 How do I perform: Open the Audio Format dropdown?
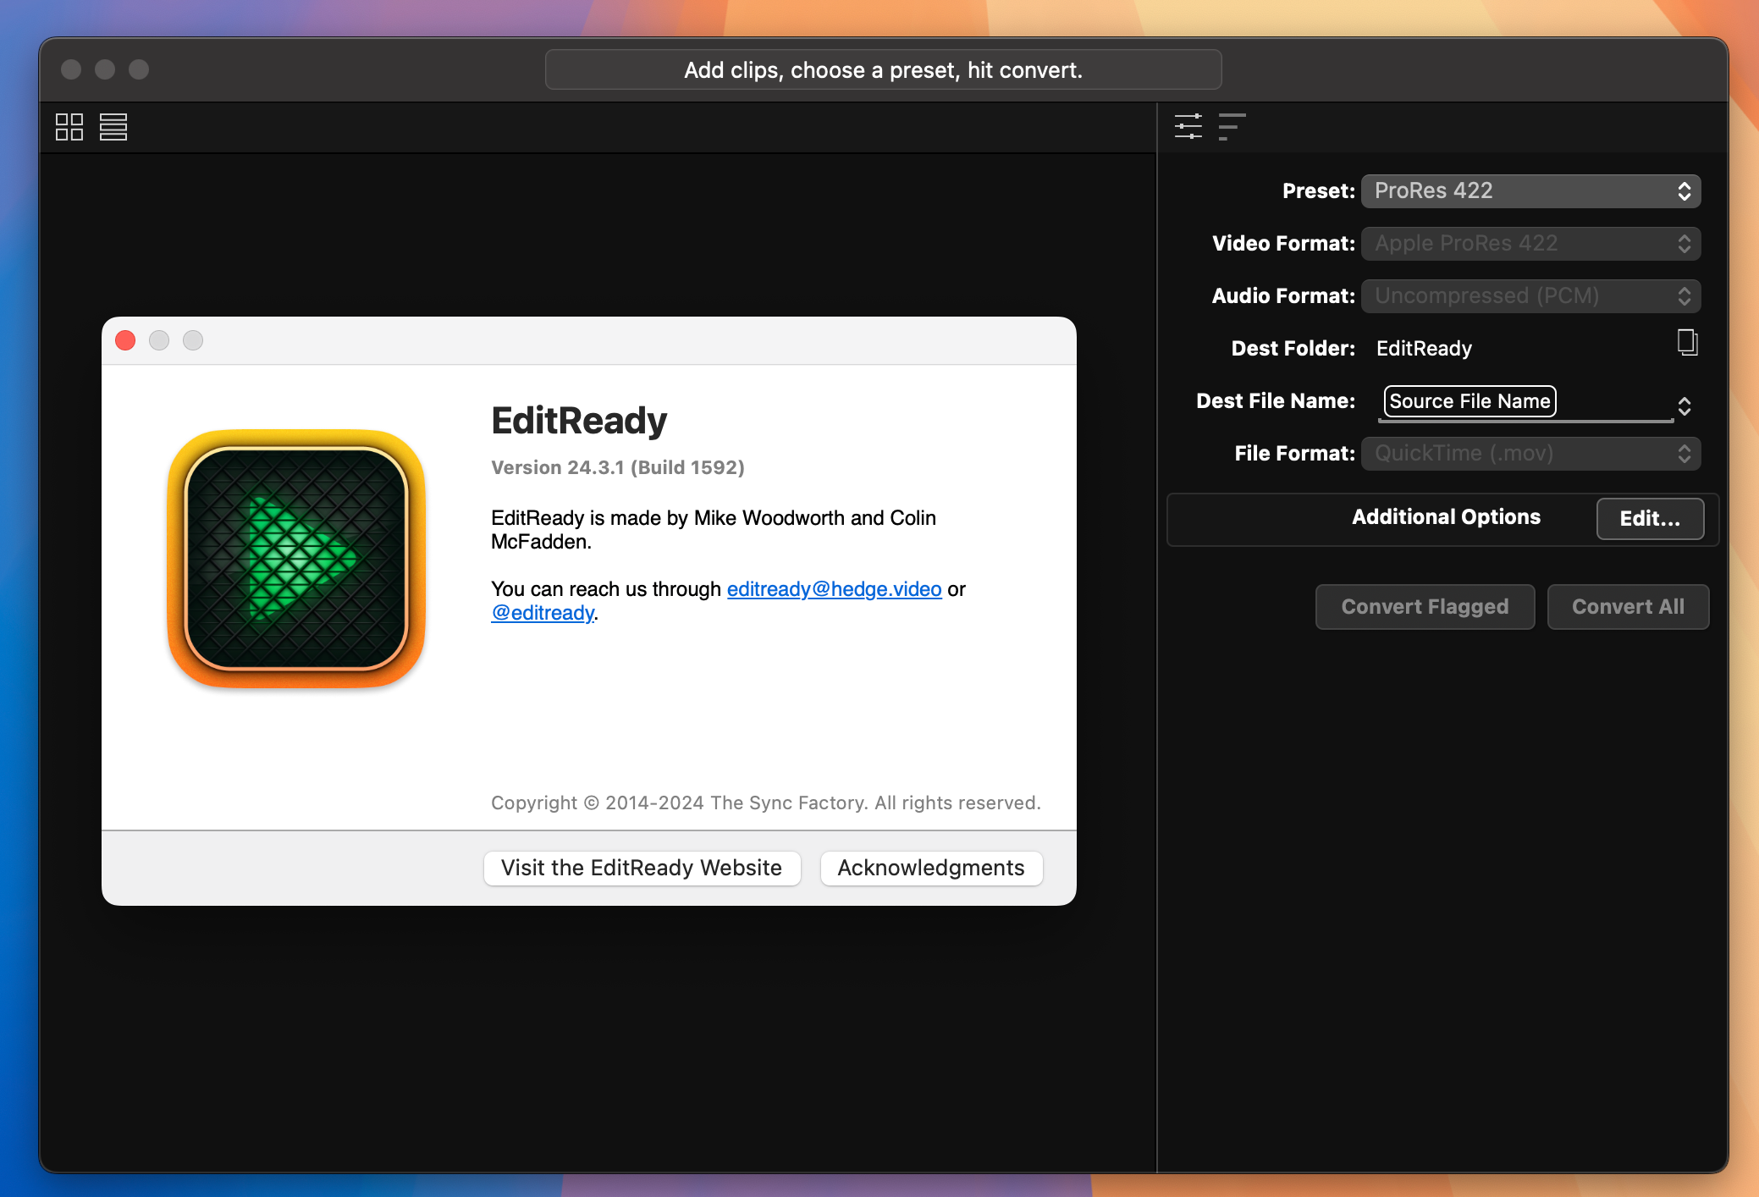[x=1530, y=296]
